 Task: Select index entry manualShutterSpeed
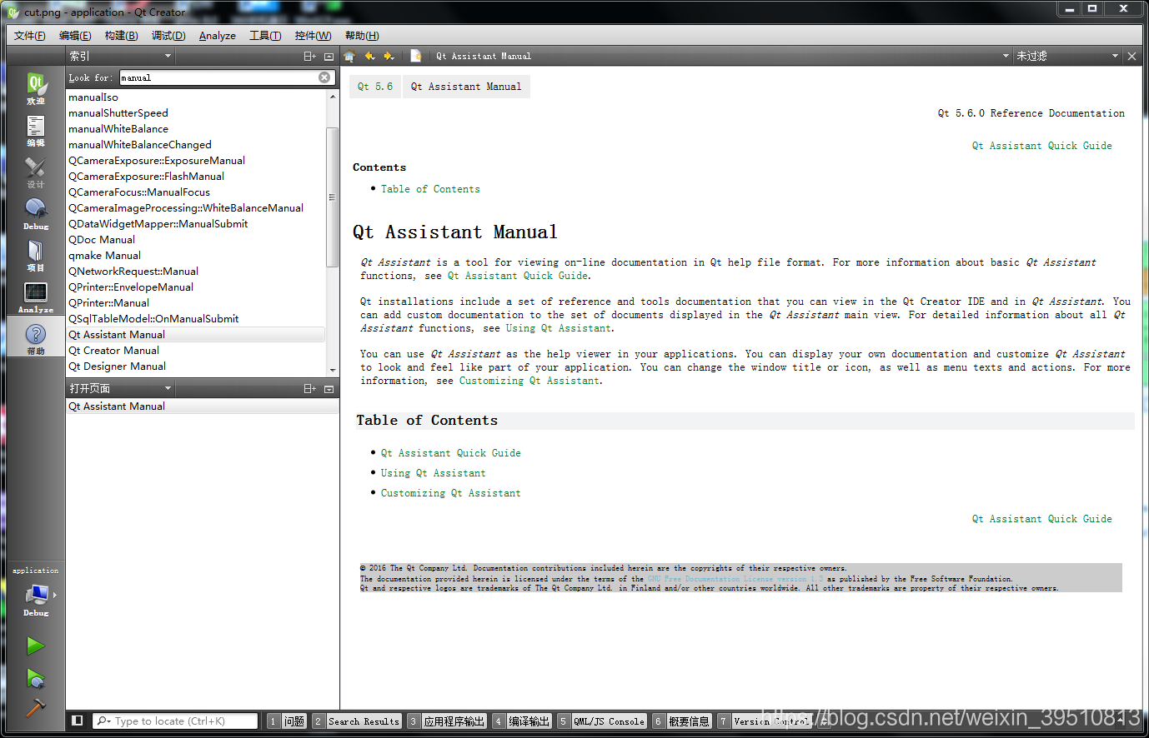tap(118, 113)
